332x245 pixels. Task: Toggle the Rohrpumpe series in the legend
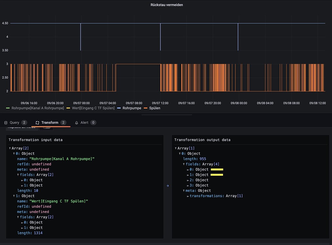(132, 108)
